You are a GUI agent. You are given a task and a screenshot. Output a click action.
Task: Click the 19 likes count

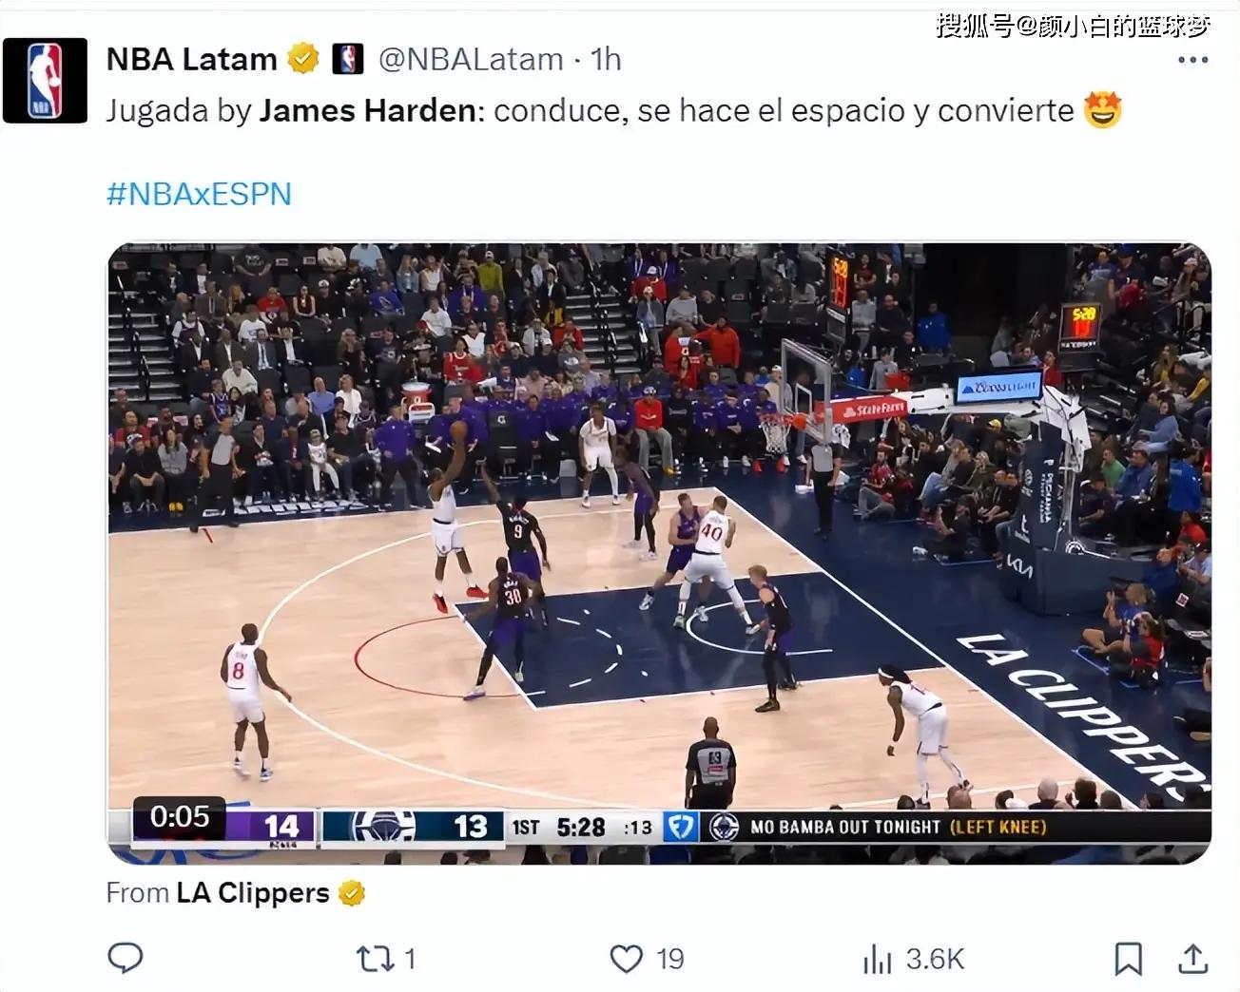coord(669,960)
